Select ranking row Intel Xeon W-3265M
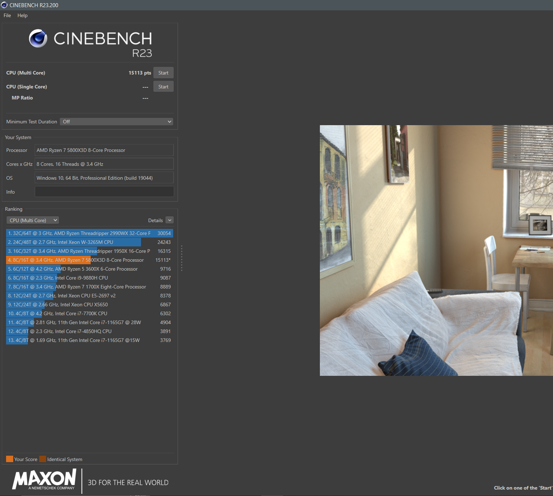553x496 pixels. pos(90,242)
